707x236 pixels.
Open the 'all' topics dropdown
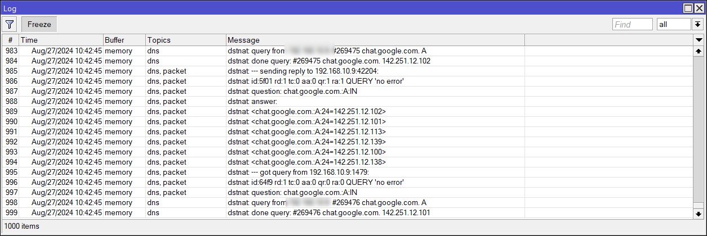coord(674,24)
